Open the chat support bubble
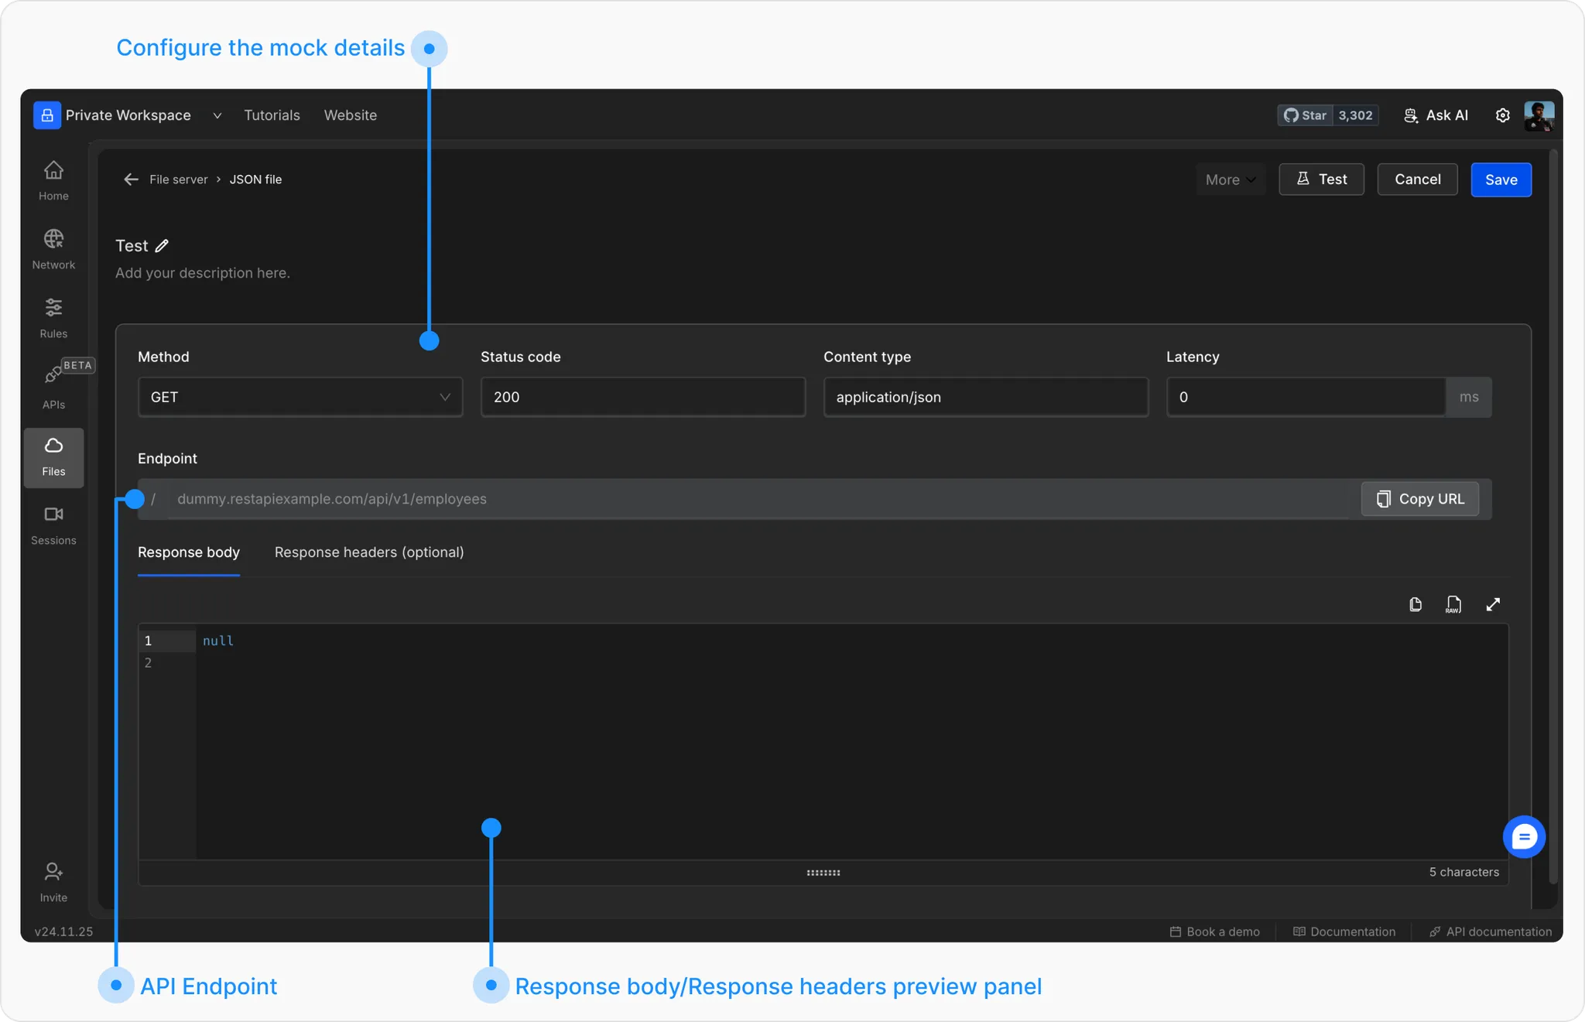The width and height of the screenshot is (1585, 1022). point(1523,836)
